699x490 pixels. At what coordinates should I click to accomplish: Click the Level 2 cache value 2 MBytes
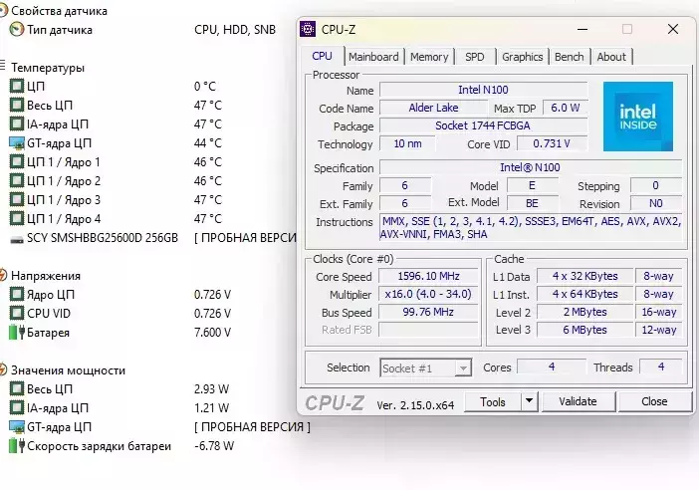584,312
